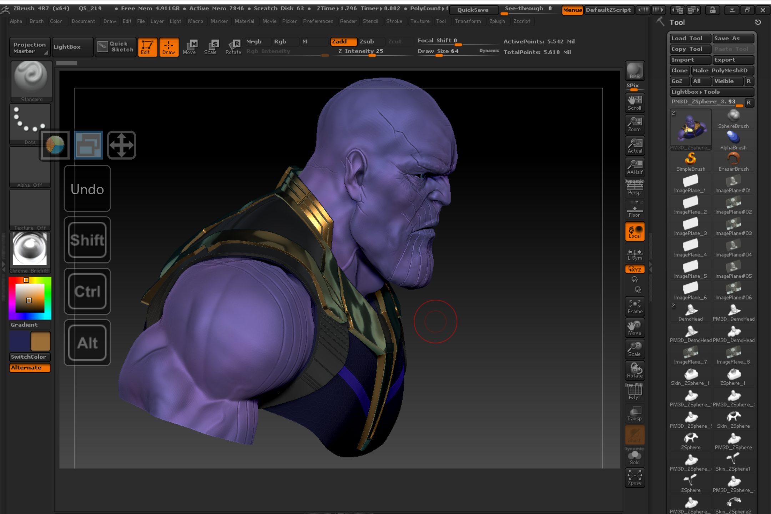Click the overlay move arrows icon
Image resolution: width=771 pixels, height=514 pixels.
tap(121, 145)
